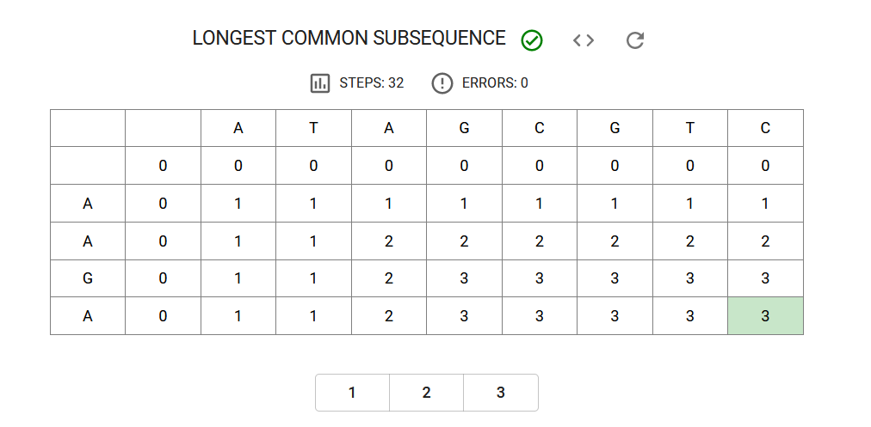Click first row header A
This screenshot has height=427, width=871.
point(87,204)
